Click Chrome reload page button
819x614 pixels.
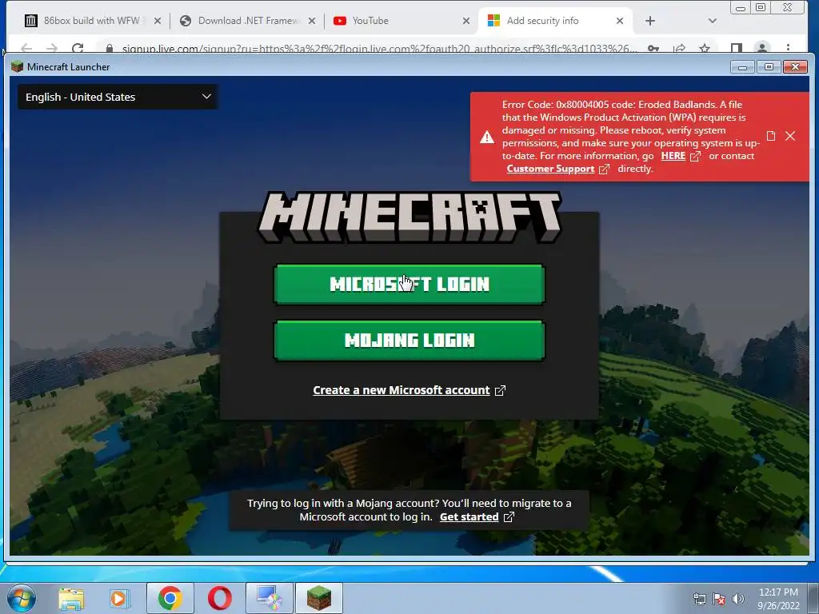(x=78, y=49)
